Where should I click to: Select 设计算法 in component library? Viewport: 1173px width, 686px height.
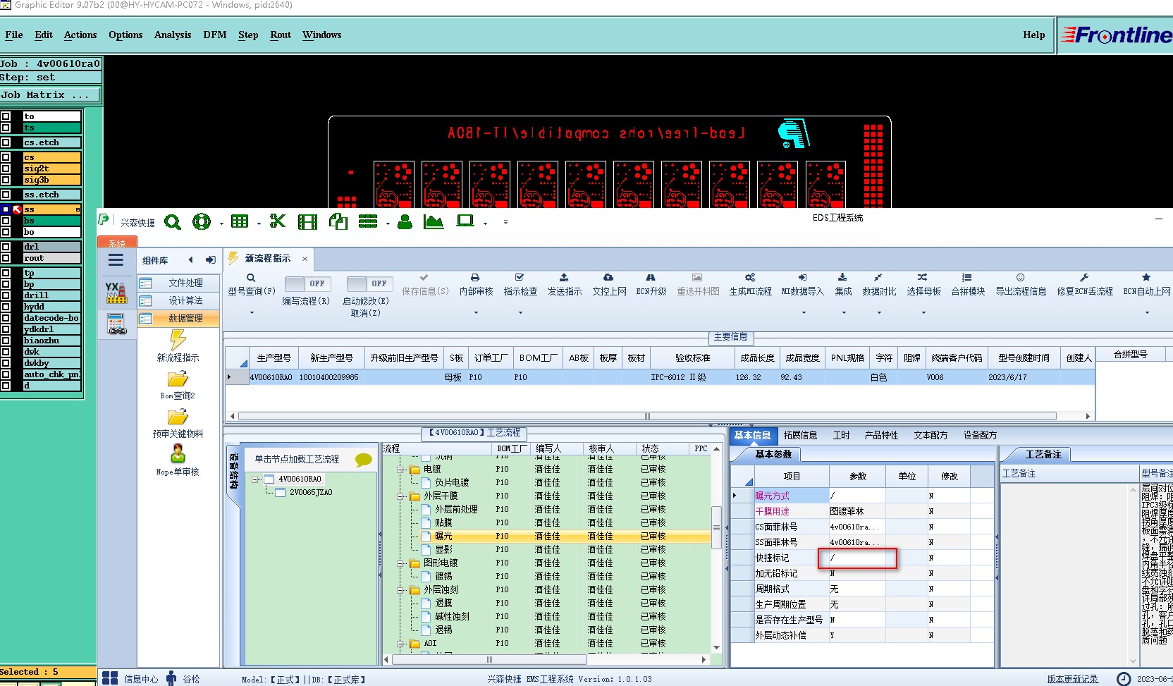(x=178, y=300)
